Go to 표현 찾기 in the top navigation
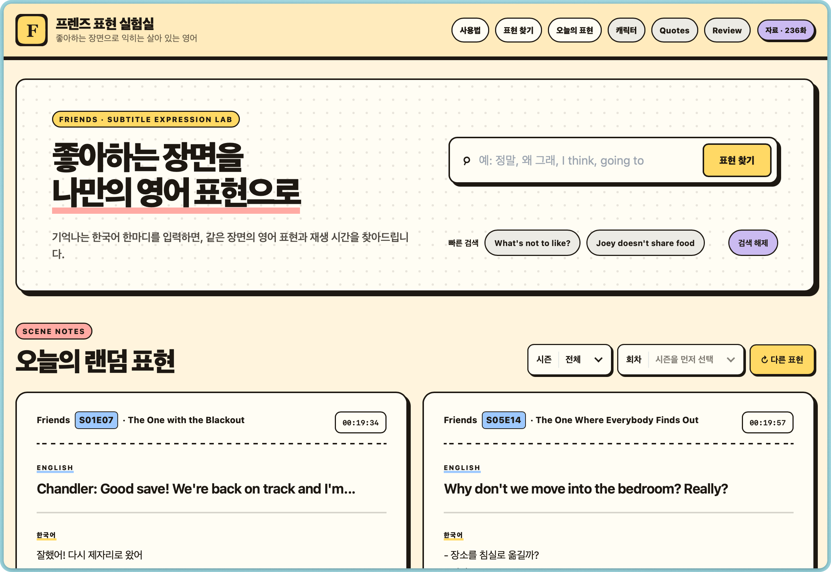Screen dimensions: 831x572 pos(518,30)
